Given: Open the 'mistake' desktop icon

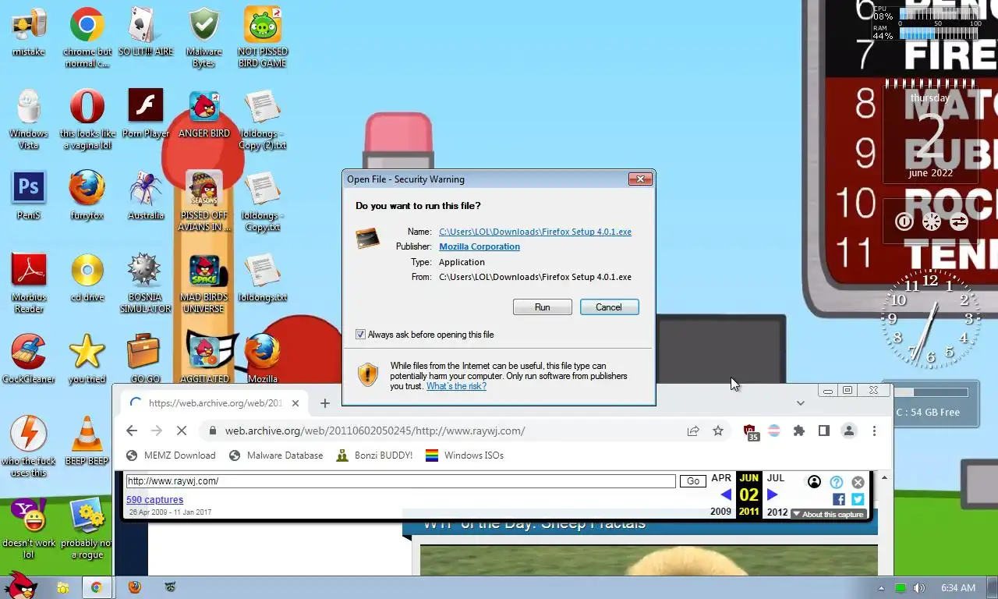Looking at the screenshot, I should click(x=29, y=32).
